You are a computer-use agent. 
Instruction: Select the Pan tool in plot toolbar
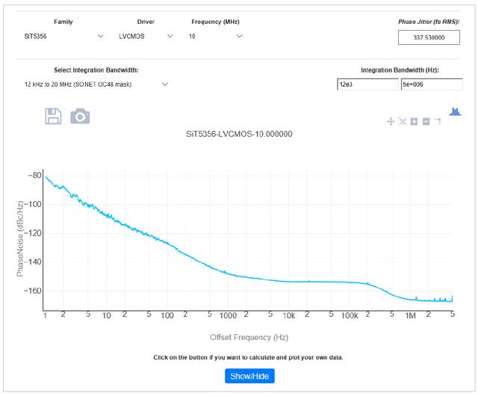(x=390, y=121)
